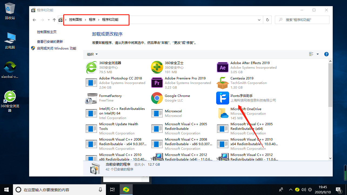The image size is (347, 195).
Task: Select the Microsoft OneDrive program icon
Action: point(223,113)
